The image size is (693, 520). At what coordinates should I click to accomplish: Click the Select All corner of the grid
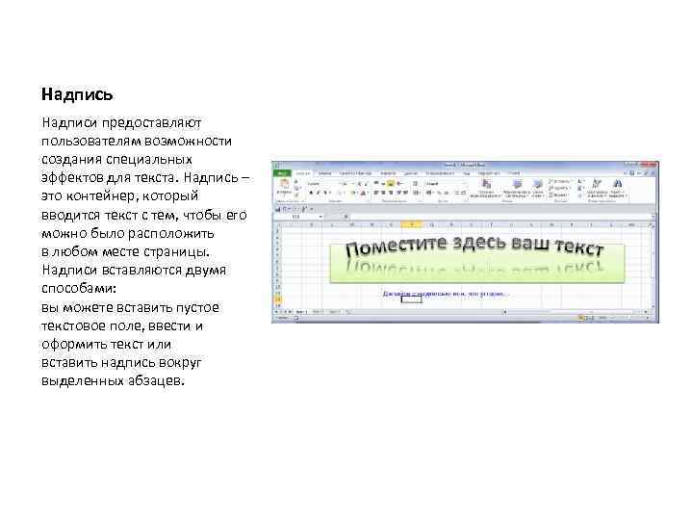(x=278, y=225)
